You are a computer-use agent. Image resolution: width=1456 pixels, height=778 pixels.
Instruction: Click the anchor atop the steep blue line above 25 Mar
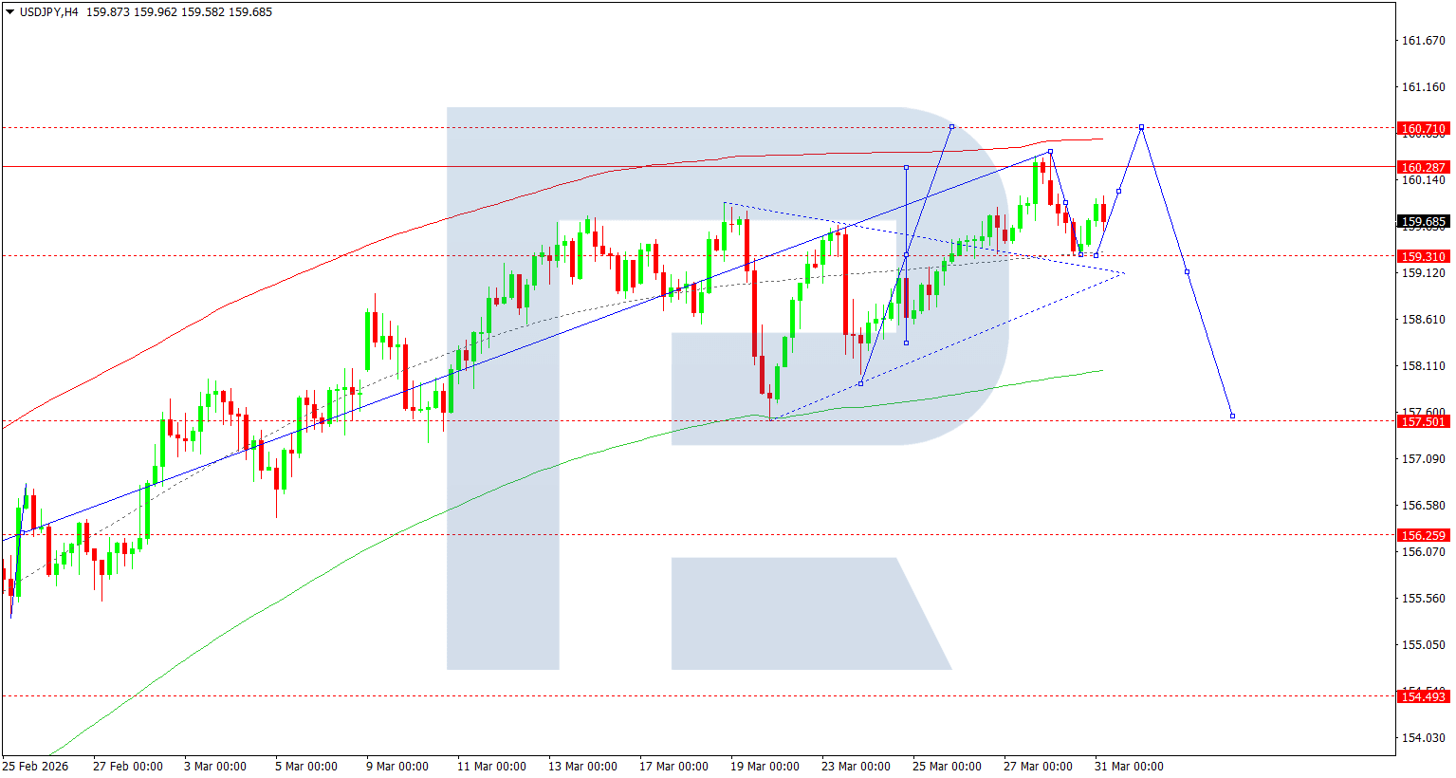coord(951,127)
